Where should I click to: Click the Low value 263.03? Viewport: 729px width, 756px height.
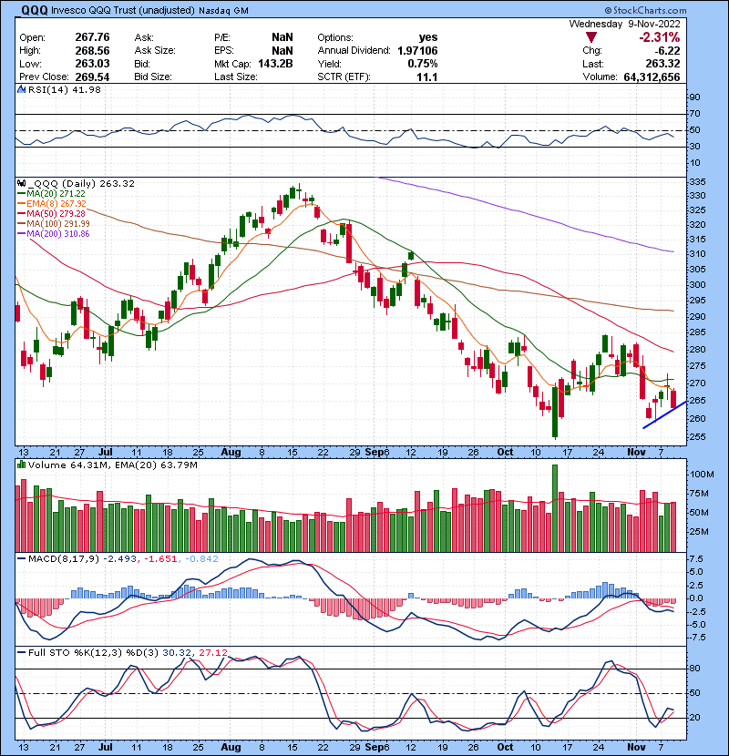(x=92, y=64)
